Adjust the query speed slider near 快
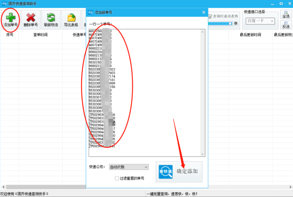Screen dimensions: 293x197 tap(230, 23)
